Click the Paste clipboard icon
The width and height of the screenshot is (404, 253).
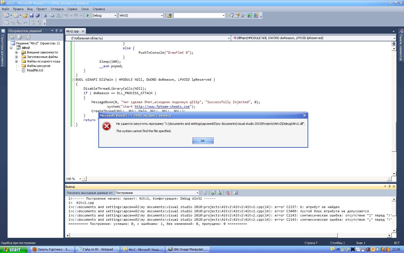click(58, 15)
